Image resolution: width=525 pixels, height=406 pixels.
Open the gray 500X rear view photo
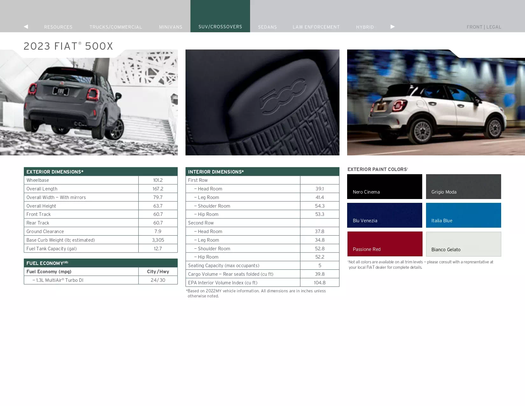89,103
